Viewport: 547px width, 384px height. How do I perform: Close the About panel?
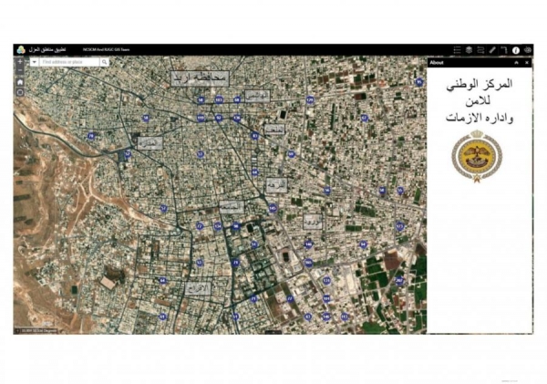point(527,62)
